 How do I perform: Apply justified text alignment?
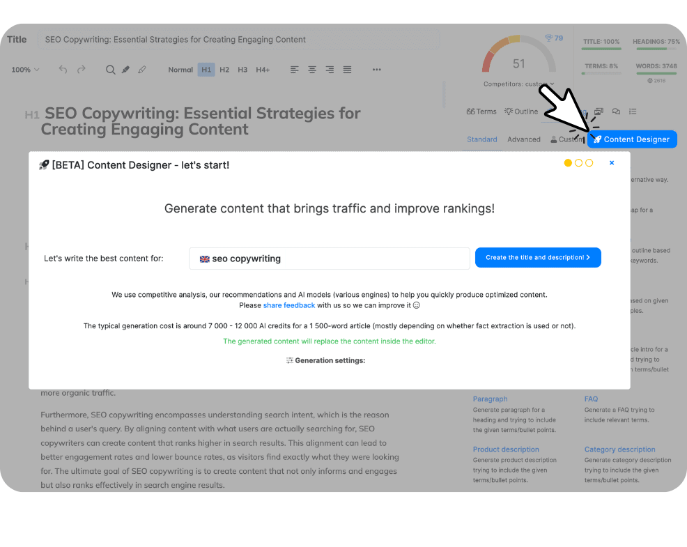pos(347,69)
